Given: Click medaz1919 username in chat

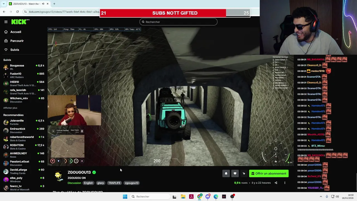Looking at the screenshot, I should (x=318, y=71).
